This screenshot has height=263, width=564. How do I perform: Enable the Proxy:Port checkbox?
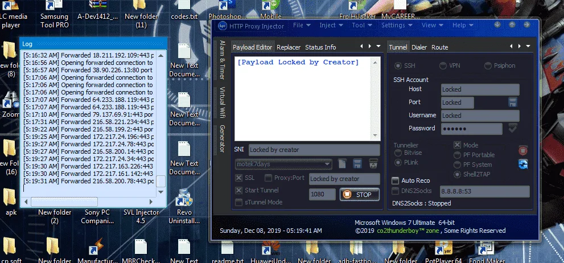(268, 178)
